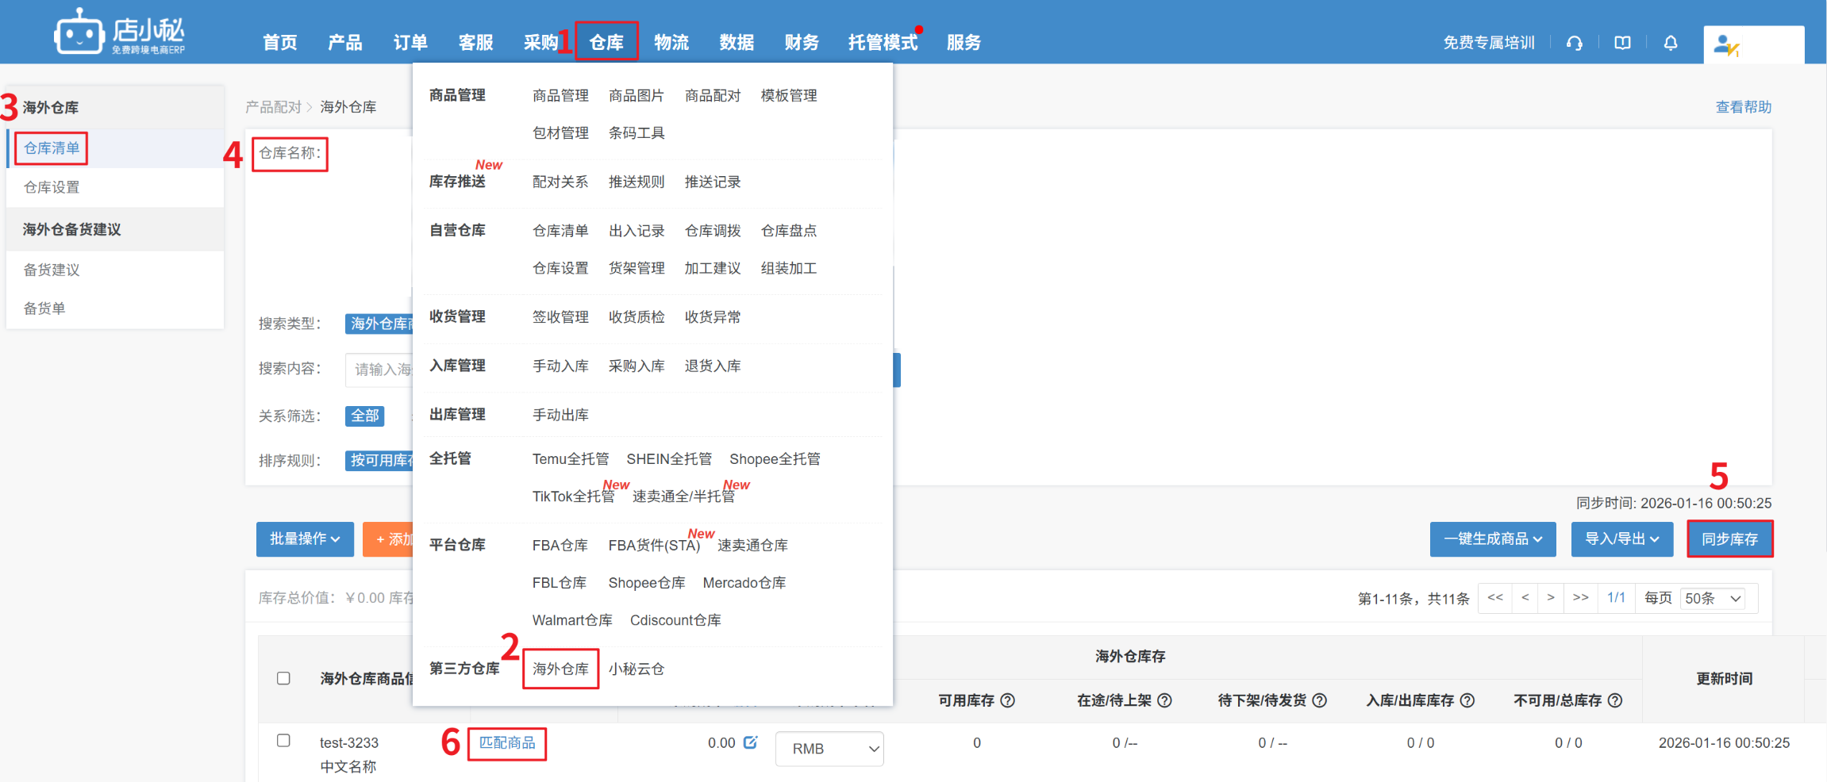Viewport: 1827px width, 782px height.
Task: Check the box for test-3233 row
Action: point(283,741)
